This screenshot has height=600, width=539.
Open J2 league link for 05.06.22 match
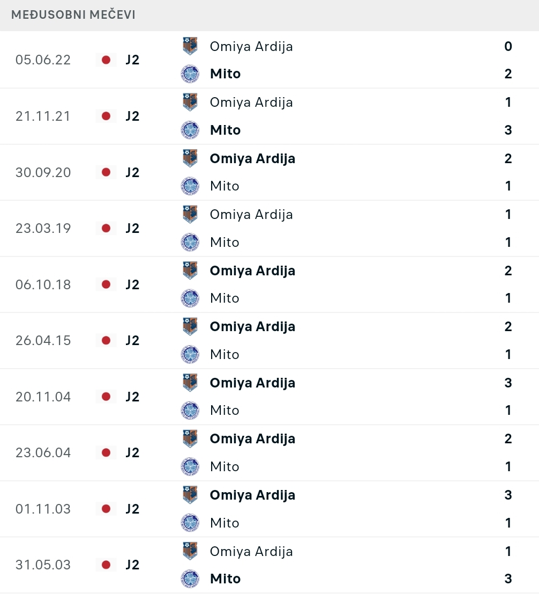point(132,60)
